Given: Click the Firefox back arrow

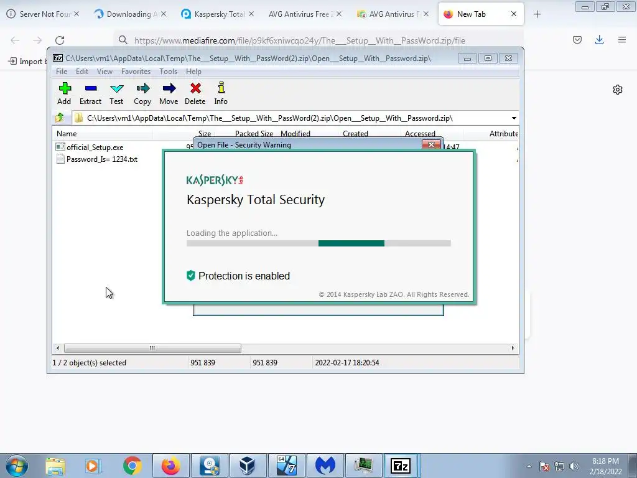Looking at the screenshot, I should pos(15,40).
